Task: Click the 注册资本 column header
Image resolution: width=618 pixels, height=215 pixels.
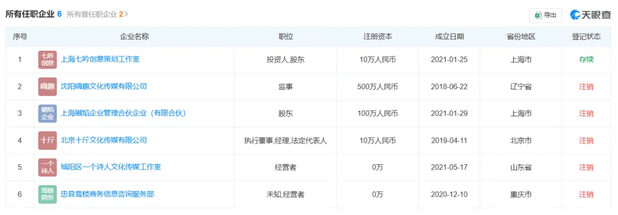Action: pos(378,37)
